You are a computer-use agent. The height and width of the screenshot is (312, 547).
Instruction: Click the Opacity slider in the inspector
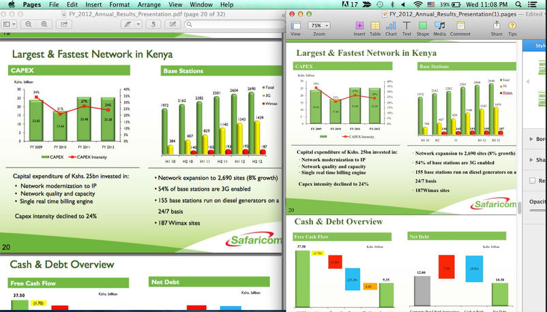click(x=537, y=210)
